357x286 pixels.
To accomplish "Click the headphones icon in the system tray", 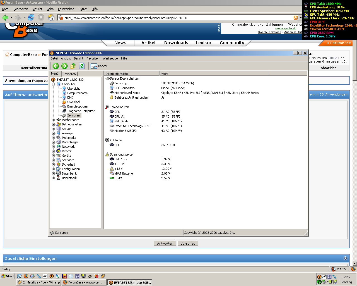I will pos(329,277).
